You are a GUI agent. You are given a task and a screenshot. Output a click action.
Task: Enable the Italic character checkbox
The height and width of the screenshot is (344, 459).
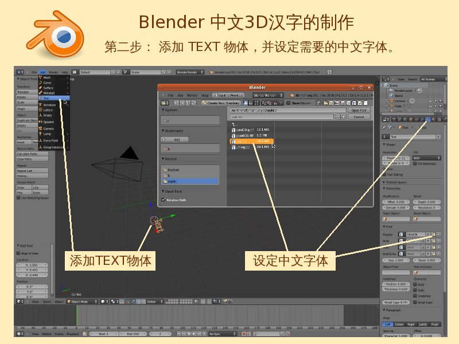tap(415, 290)
